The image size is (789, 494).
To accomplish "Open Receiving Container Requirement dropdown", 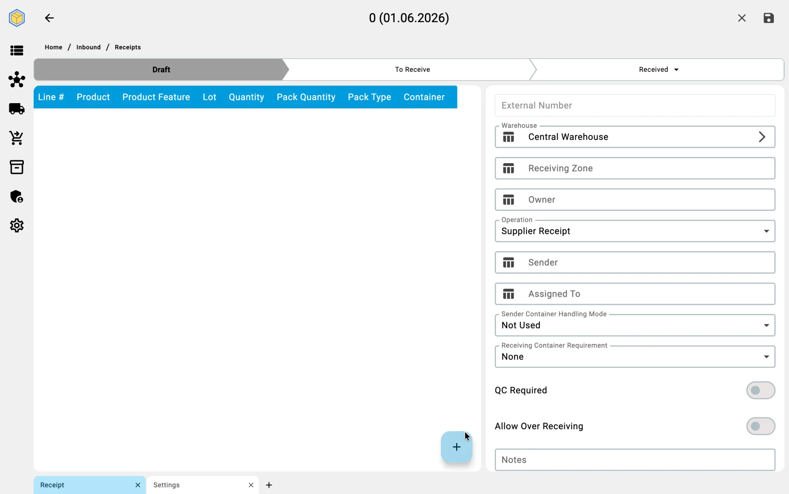I will (x=635, y=357).
